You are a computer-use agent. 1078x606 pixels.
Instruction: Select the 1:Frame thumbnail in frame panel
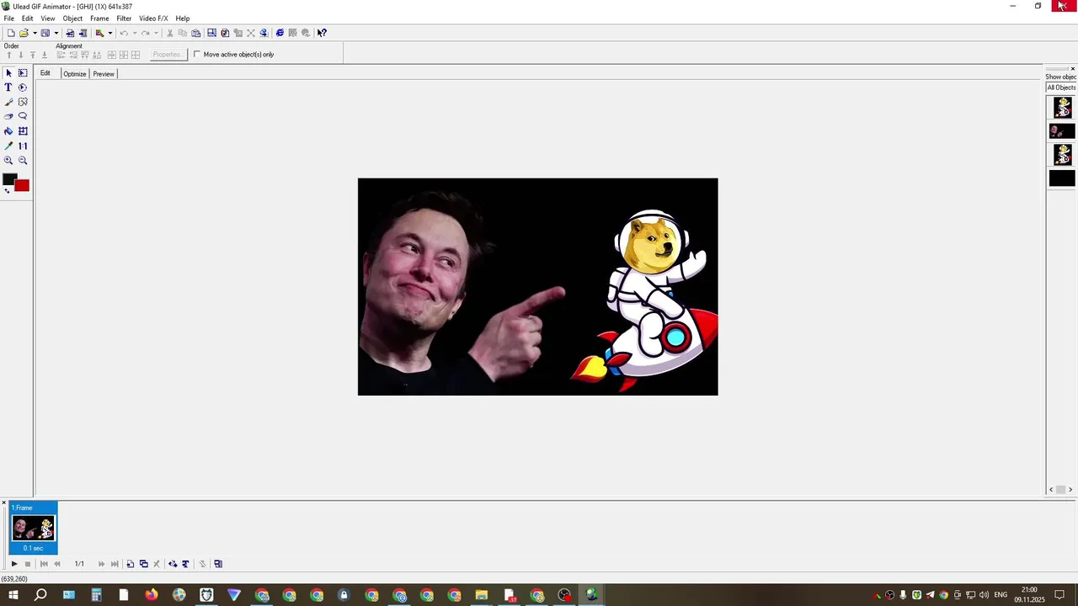coord(33,529)
